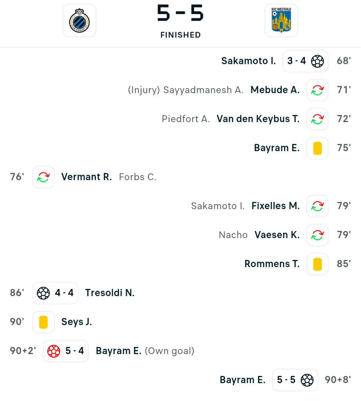The width and height of the screenshot is (361, 401).
Task: Click the 5-5 equalizer ball icon
Action: pos(307,380)
